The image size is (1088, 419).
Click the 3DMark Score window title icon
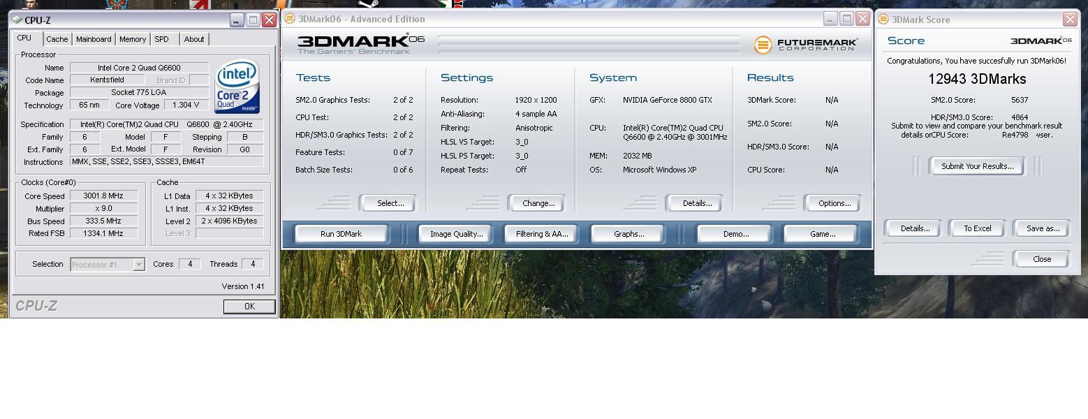(x=883, y=20)
